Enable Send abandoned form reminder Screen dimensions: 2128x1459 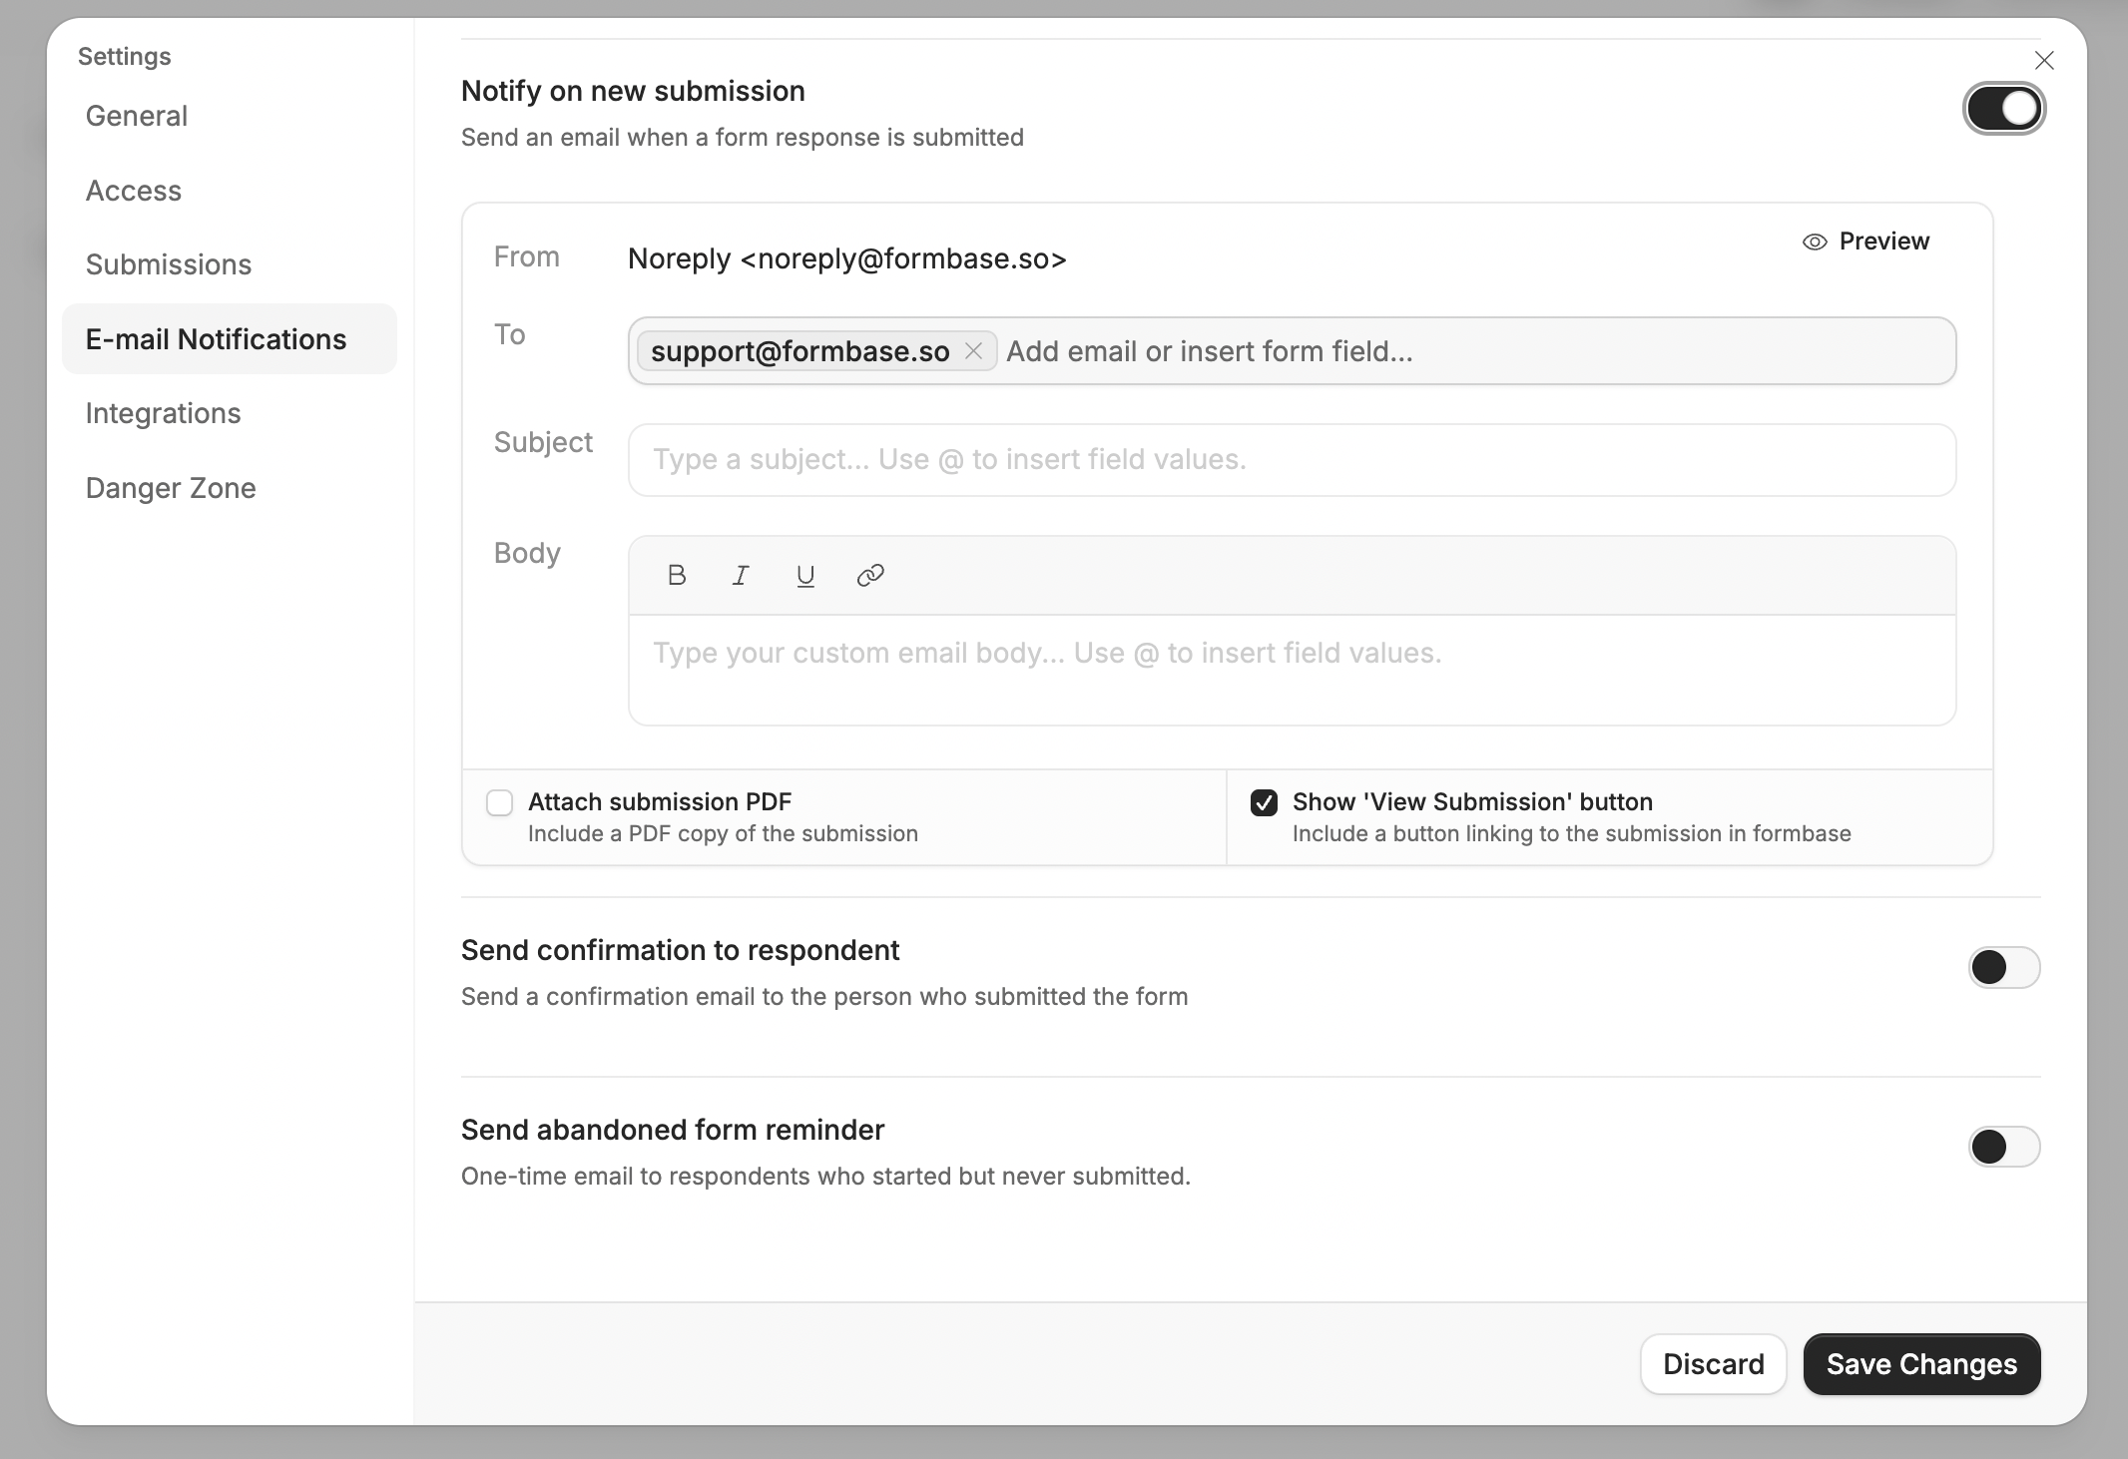[2004, 1147]
